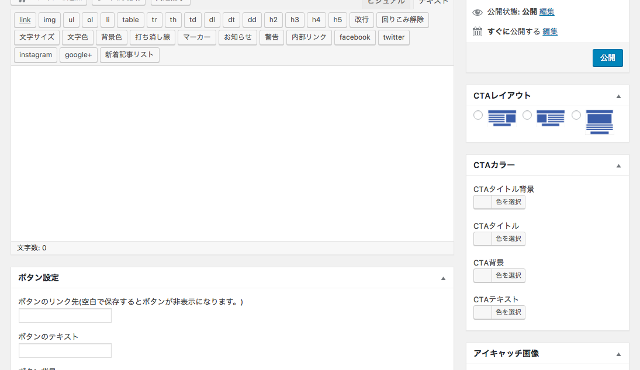Insert a dl tag
Viewport: 640px width, 370px height.
(212, 20)
